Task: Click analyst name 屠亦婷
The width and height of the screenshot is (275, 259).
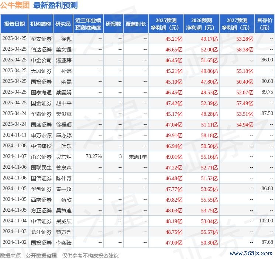Action: pos(63,135)
